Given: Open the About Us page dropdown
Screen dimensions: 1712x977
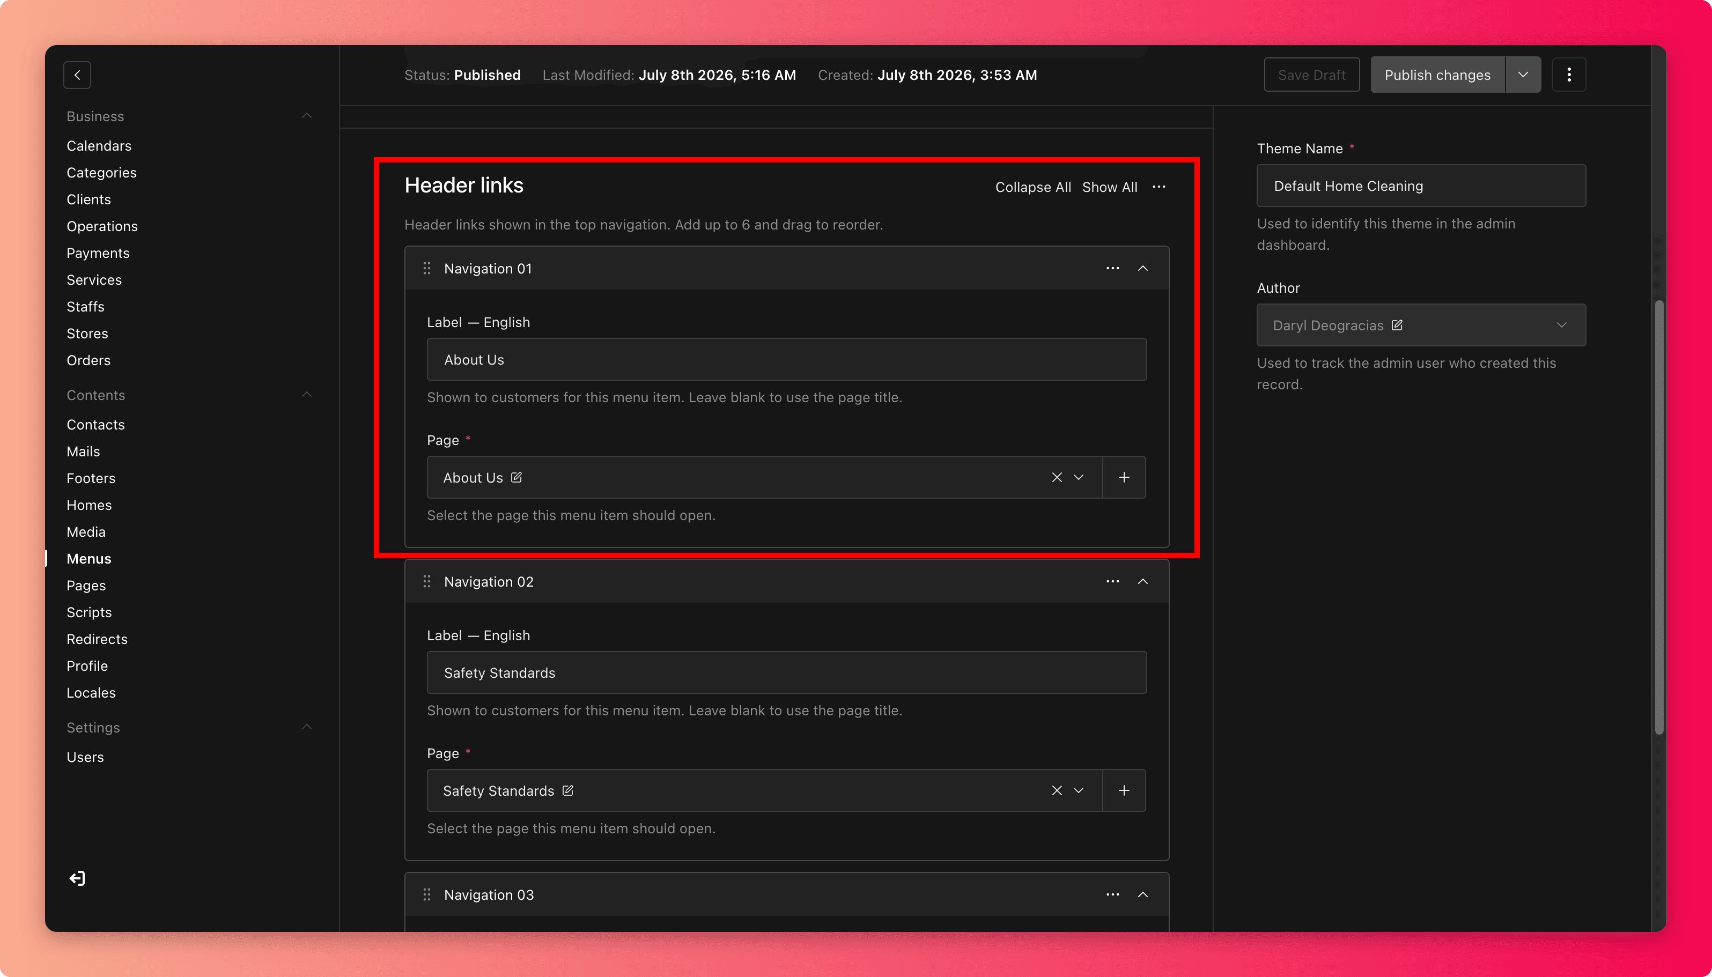Looking at the screenshot, I should click(x=1079, y=477).
